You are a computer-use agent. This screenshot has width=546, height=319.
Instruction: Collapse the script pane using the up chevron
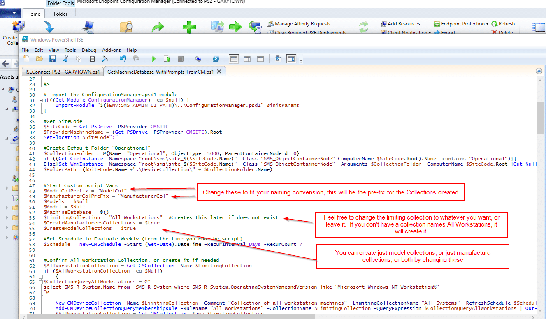(x=539, y=71)
